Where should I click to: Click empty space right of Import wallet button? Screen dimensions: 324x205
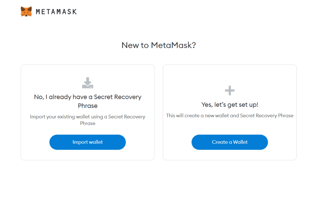pos(140,142)
